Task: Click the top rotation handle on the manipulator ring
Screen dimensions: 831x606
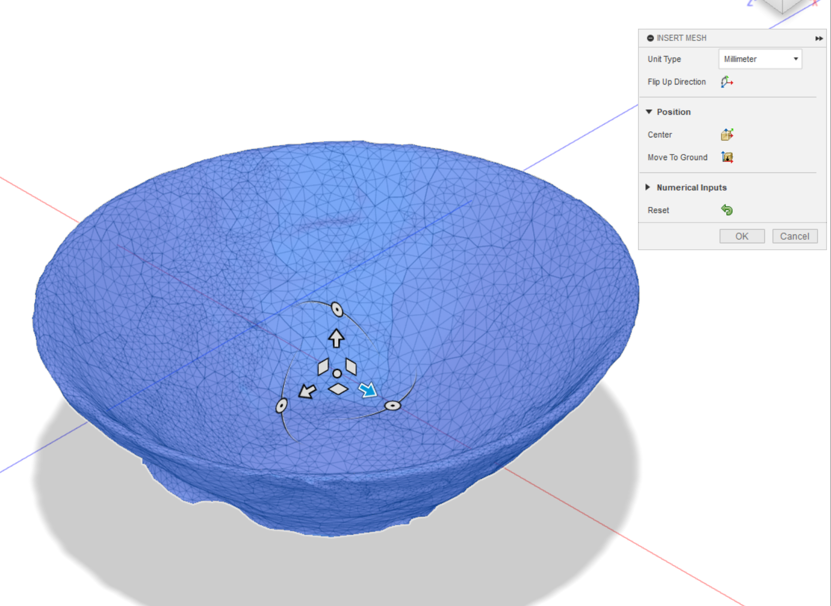Action: (337, 308)
